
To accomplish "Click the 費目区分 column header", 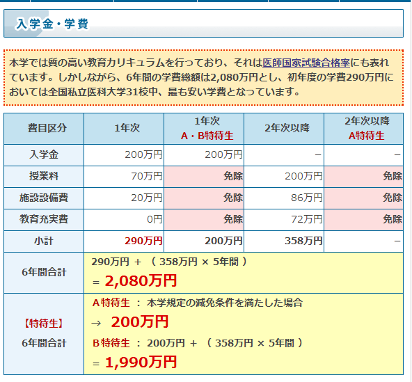I will tap(44, 129).
